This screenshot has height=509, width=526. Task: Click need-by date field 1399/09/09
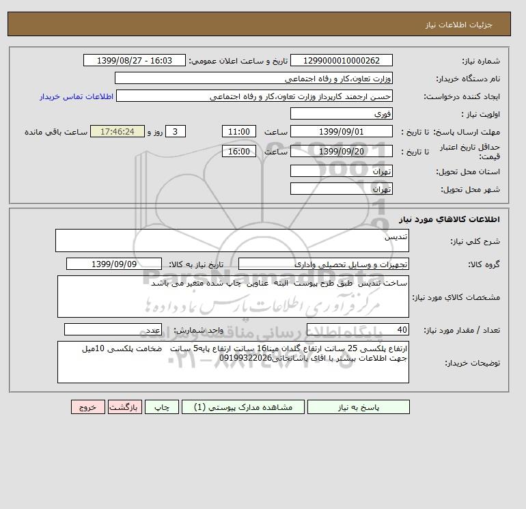114,264
